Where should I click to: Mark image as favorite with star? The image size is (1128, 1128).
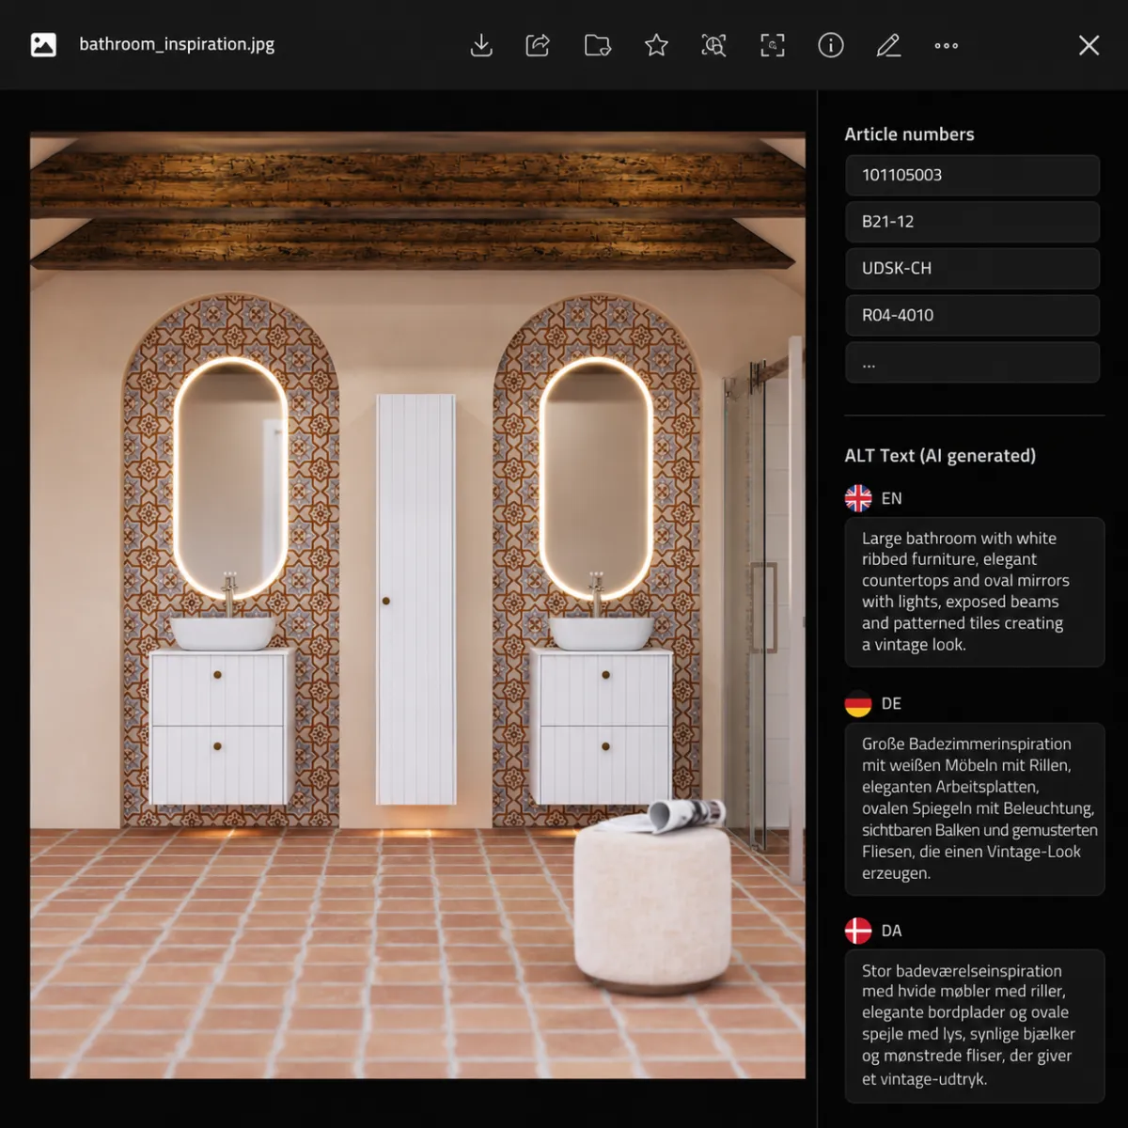click(656, 45)
